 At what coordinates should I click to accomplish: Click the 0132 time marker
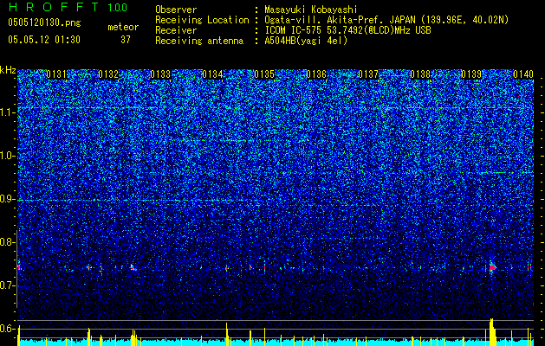tap(108, 74)
